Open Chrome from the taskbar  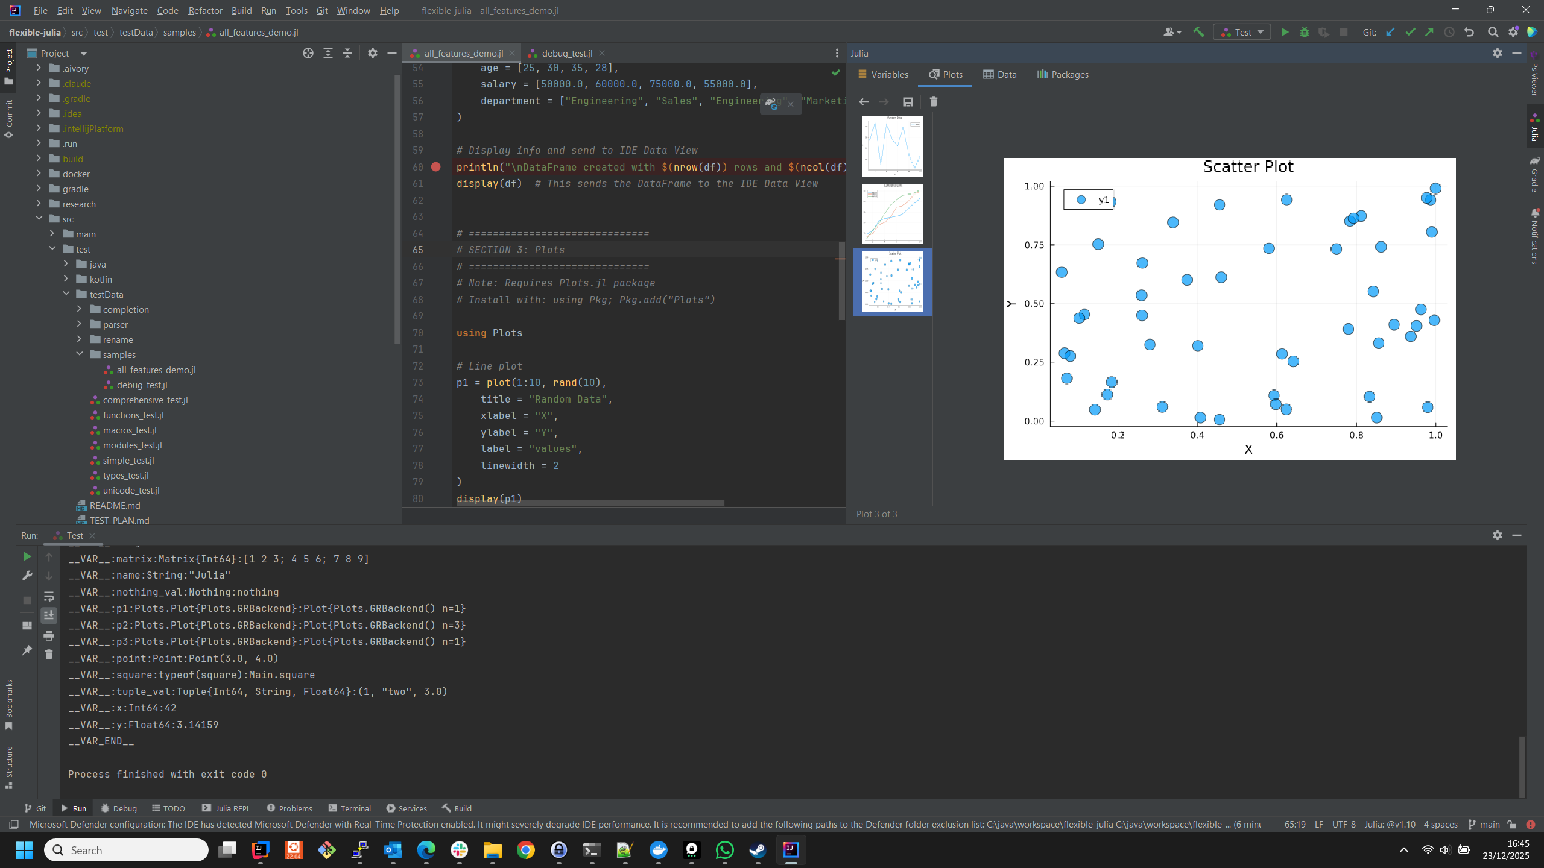coord(525,850)
